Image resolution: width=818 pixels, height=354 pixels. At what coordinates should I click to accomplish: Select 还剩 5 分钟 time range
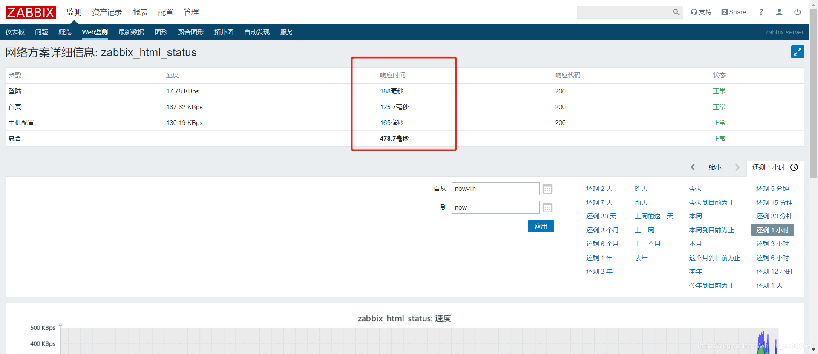tap(773, 189)
